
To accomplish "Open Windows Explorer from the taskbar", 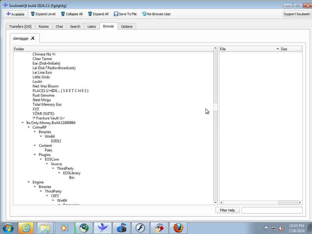I will [45, 228].
